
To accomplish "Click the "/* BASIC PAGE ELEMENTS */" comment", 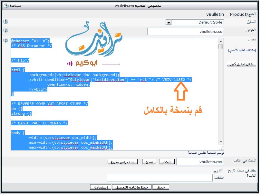I will (39, 123).
